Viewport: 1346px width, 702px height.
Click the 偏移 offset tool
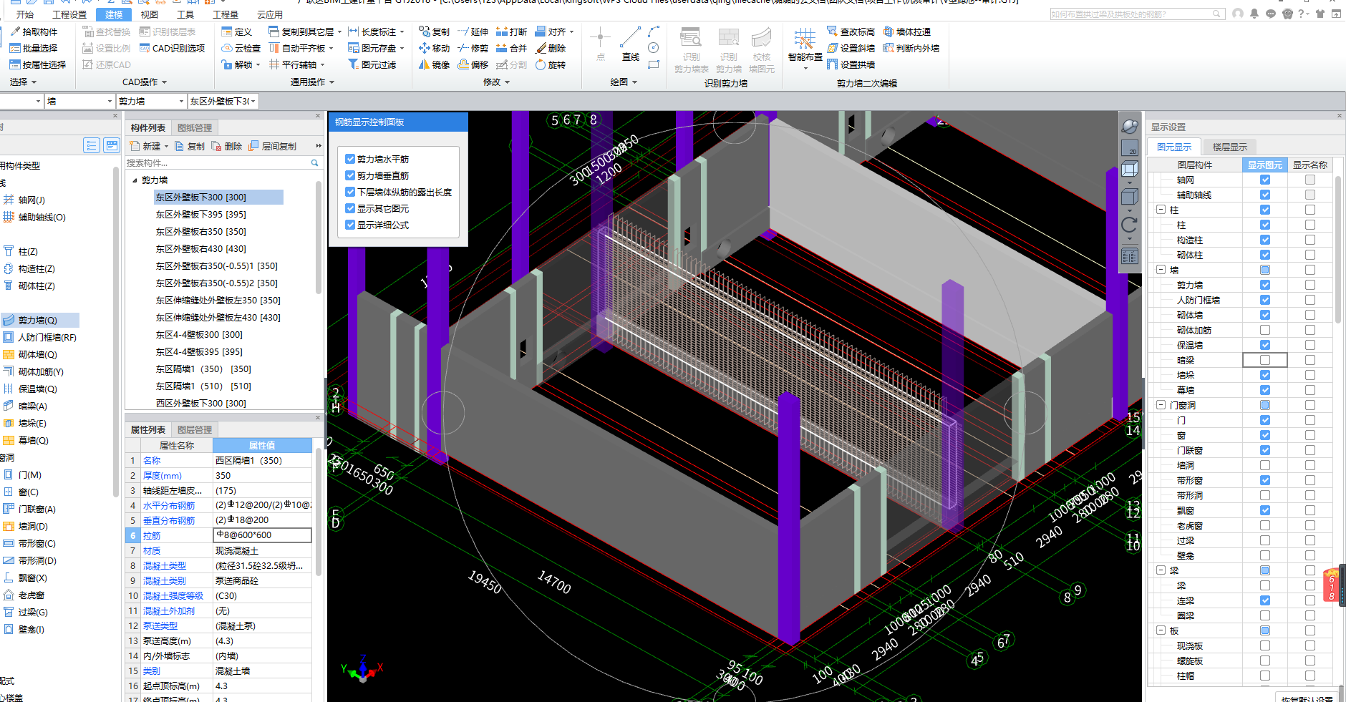coord(473,64)
